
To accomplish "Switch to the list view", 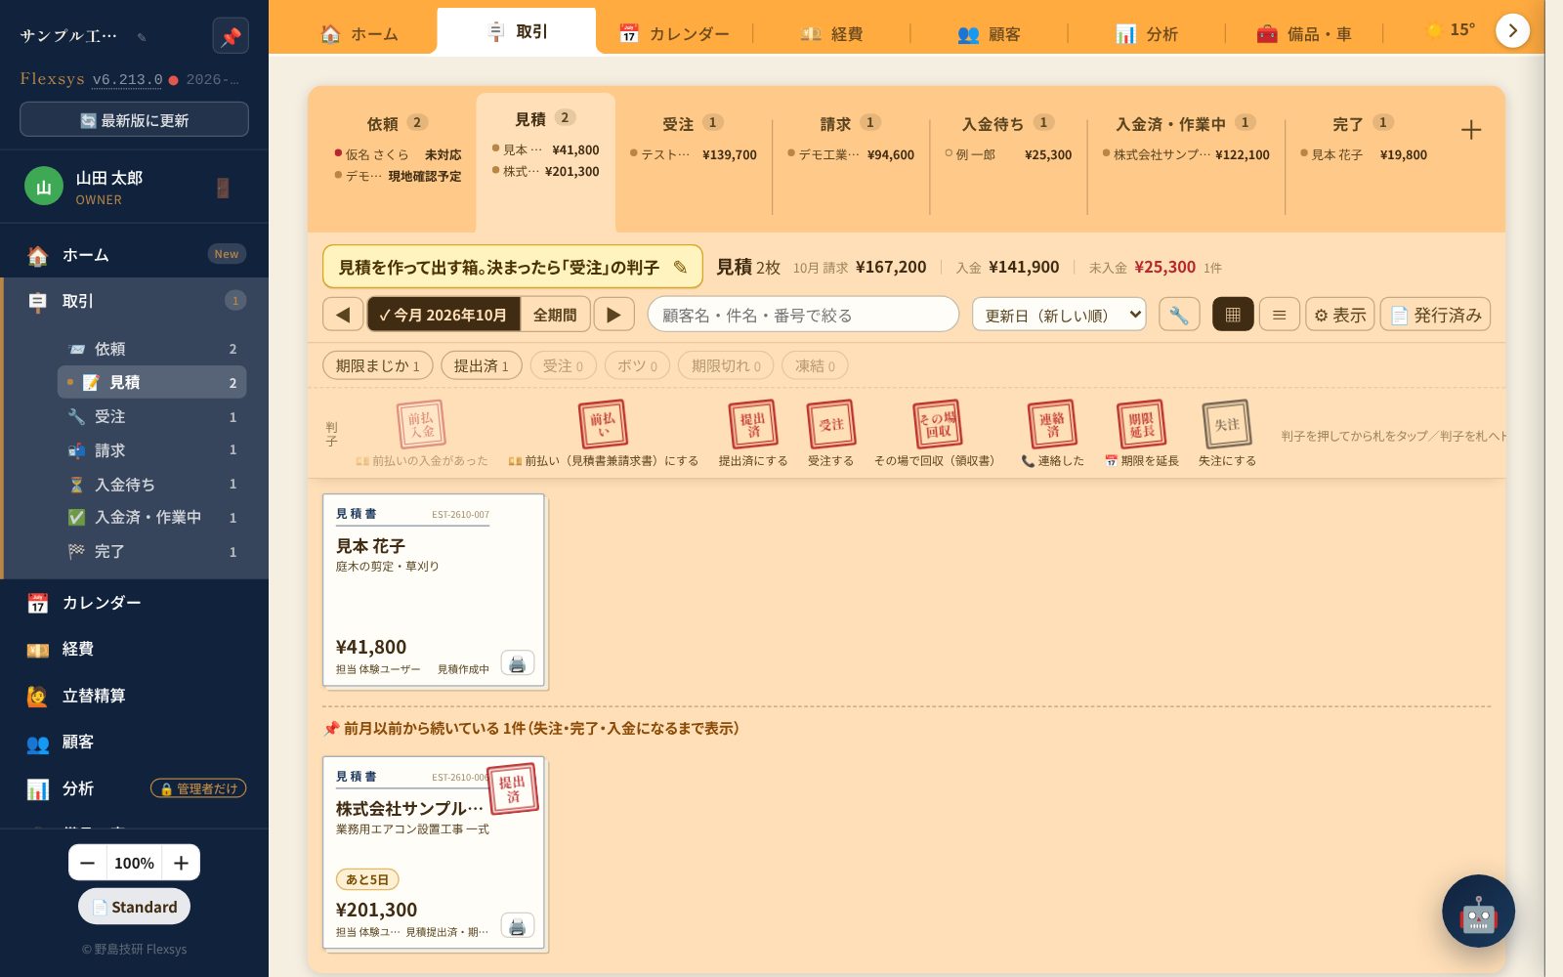I will click(1279, 315).
